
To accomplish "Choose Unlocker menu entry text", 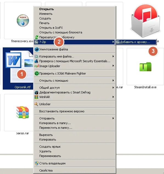I will (x=45, y=104).
